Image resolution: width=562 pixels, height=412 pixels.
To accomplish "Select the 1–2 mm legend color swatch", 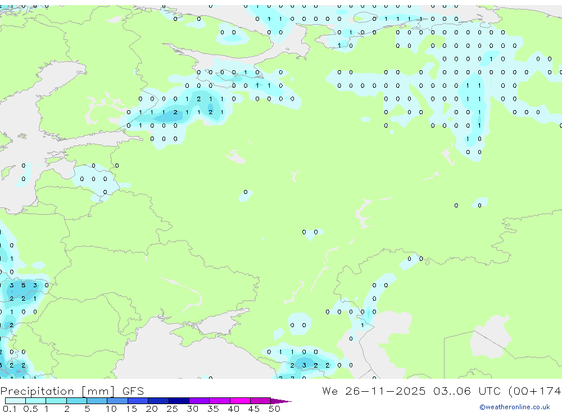I will [56, 401].
